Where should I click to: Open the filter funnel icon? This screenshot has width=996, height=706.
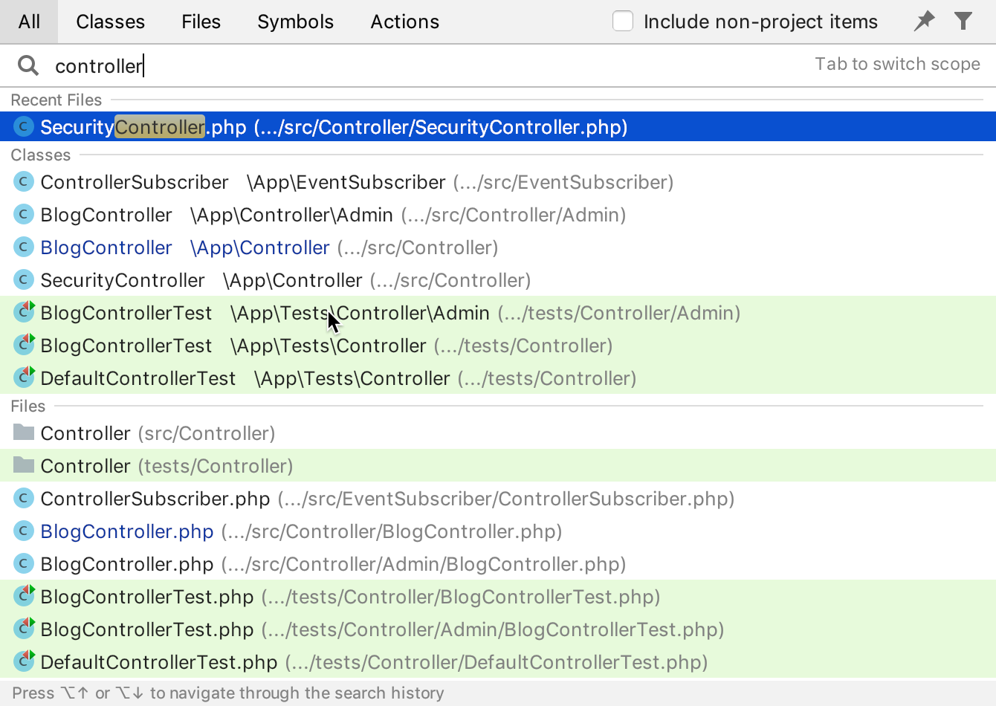tap(963, 21)
